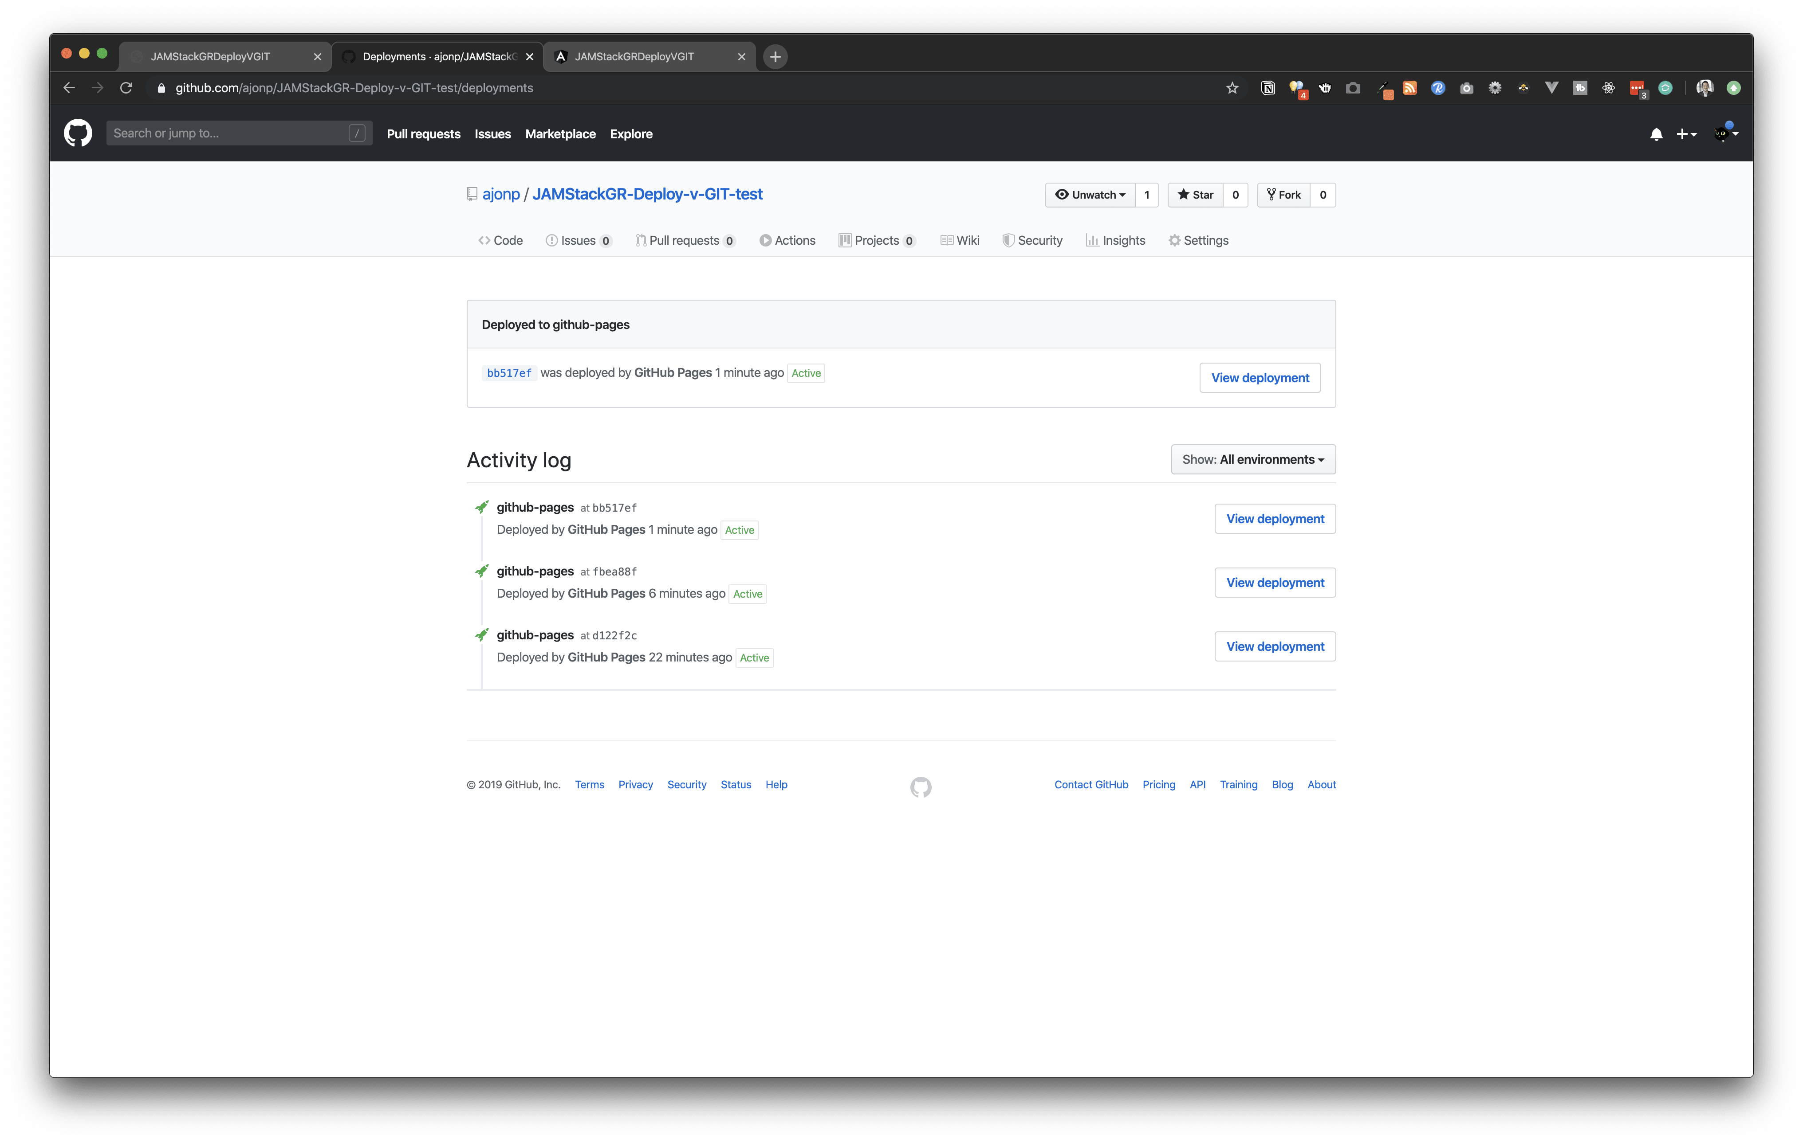1803x1143 pixels.
Task: Open Training footer link
Action: (x=1238, y=784)
